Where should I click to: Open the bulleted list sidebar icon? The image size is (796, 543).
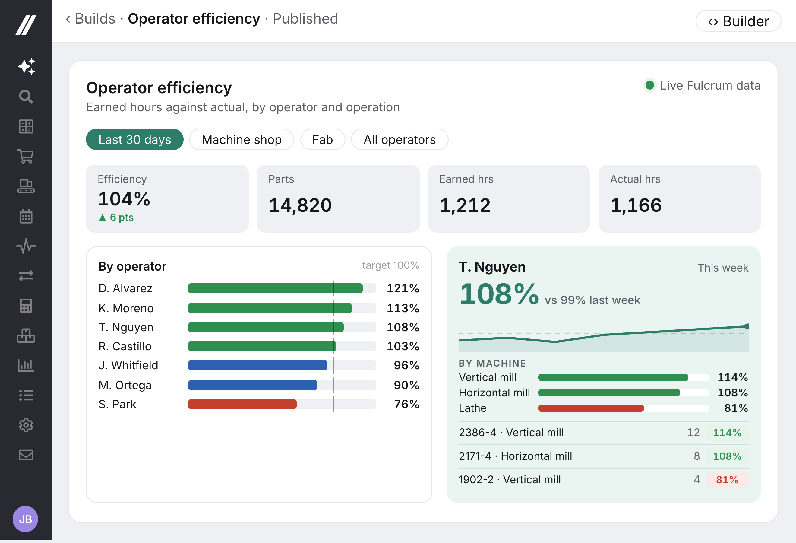click(26, 395)
